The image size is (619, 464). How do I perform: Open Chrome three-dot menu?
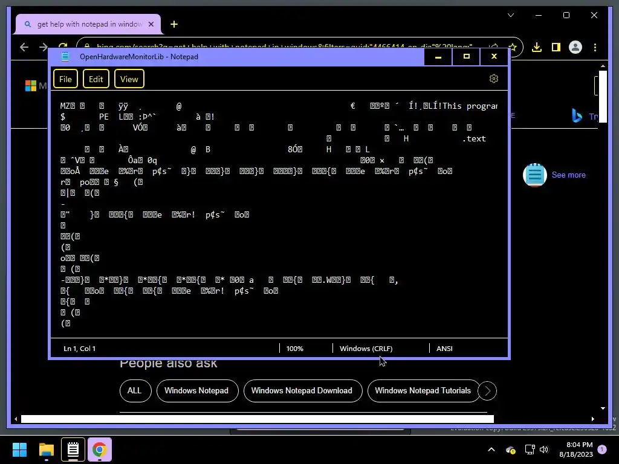click(x=595, y=47)
